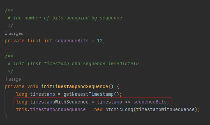The height and width of the screenshot is (125, 210).
Task: Open the '1 usage' inlay hint
Action: (13, 79)
